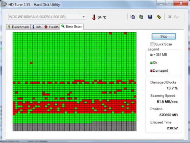
Task: Select the Error Scan tab
Action: pos(72,27)
